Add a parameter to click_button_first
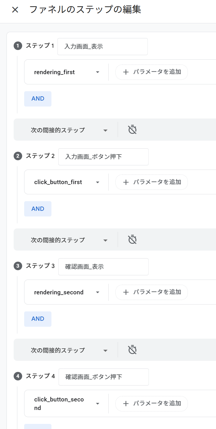216x429 pixels. pos(151,182)
